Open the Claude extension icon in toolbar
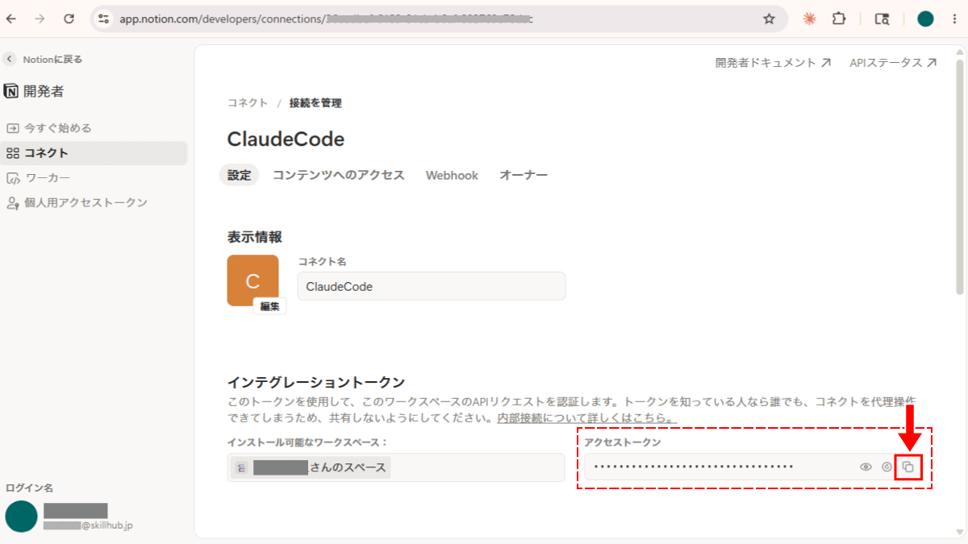This screenshot has width=968, height=544. tap(810, 19)
